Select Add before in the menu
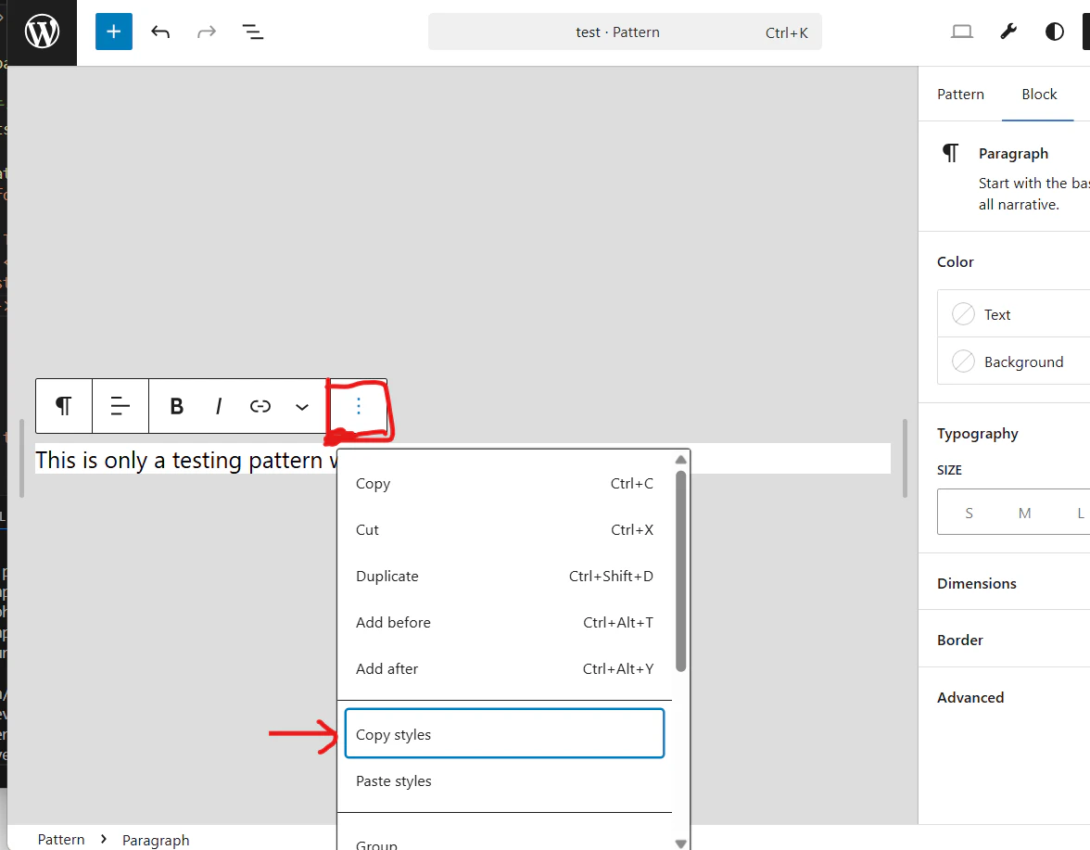Image resolution: width=1090 pixels, height=850 pixels. [504, 623]
